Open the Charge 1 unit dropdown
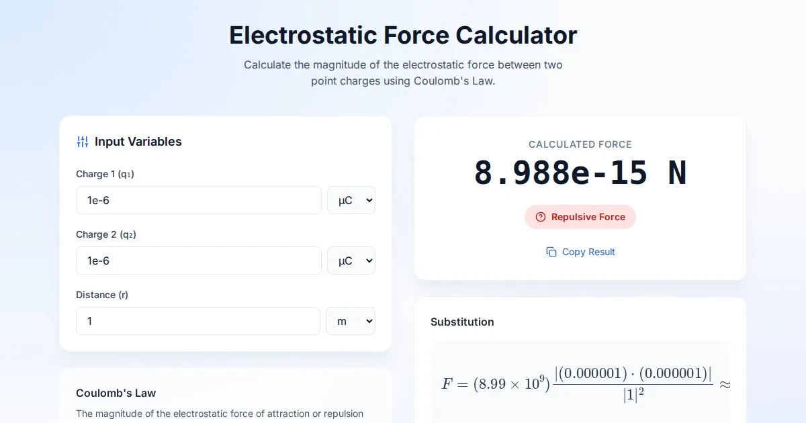 pos(351,200)
